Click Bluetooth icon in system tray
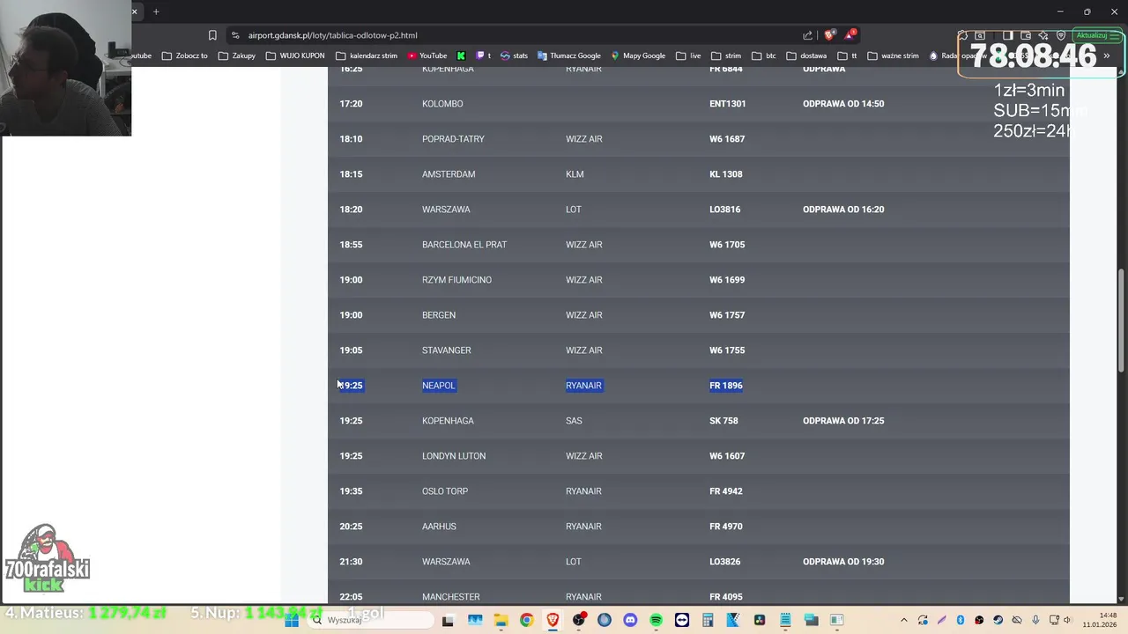 961,620
